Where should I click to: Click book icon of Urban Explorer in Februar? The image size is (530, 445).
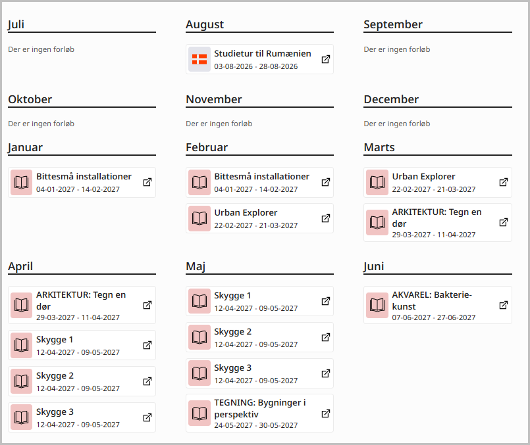point(199,218)
